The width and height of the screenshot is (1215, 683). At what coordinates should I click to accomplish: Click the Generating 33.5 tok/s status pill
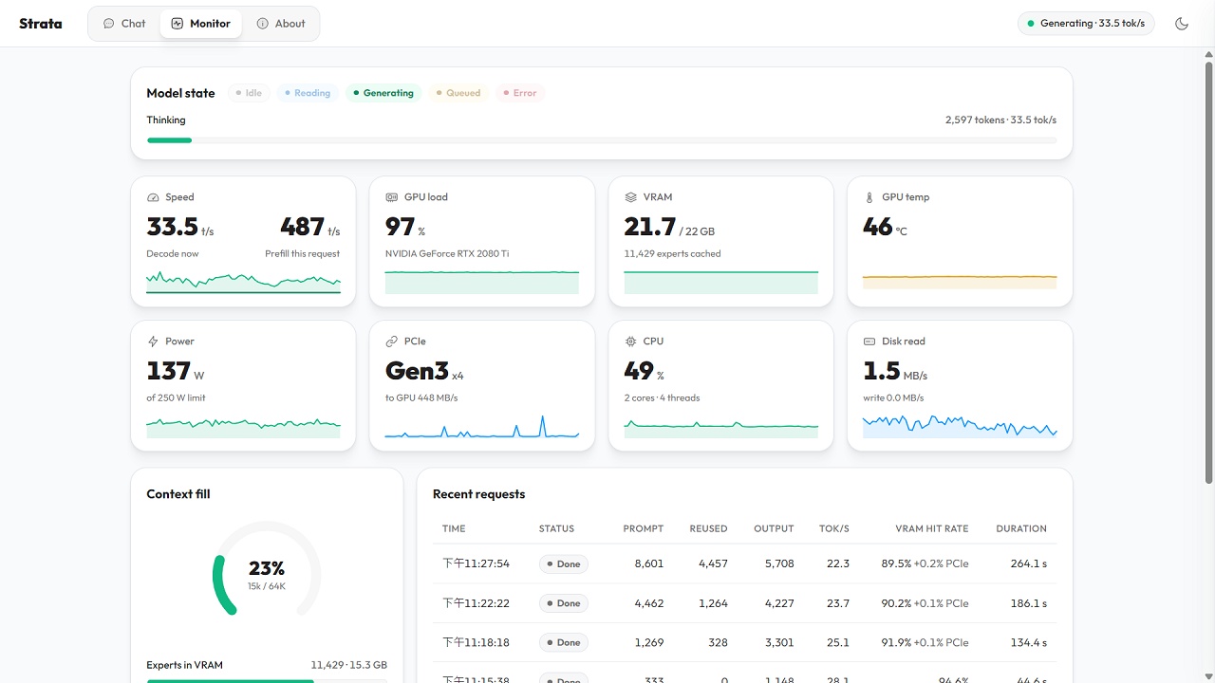click(1086, 24)
